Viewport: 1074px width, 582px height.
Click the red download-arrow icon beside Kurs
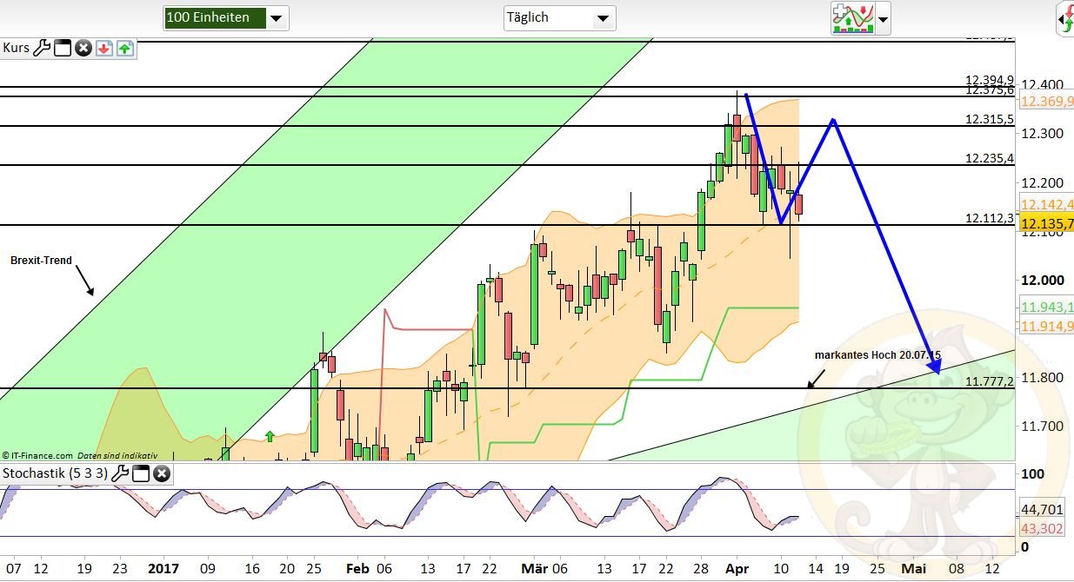(103, 49)
